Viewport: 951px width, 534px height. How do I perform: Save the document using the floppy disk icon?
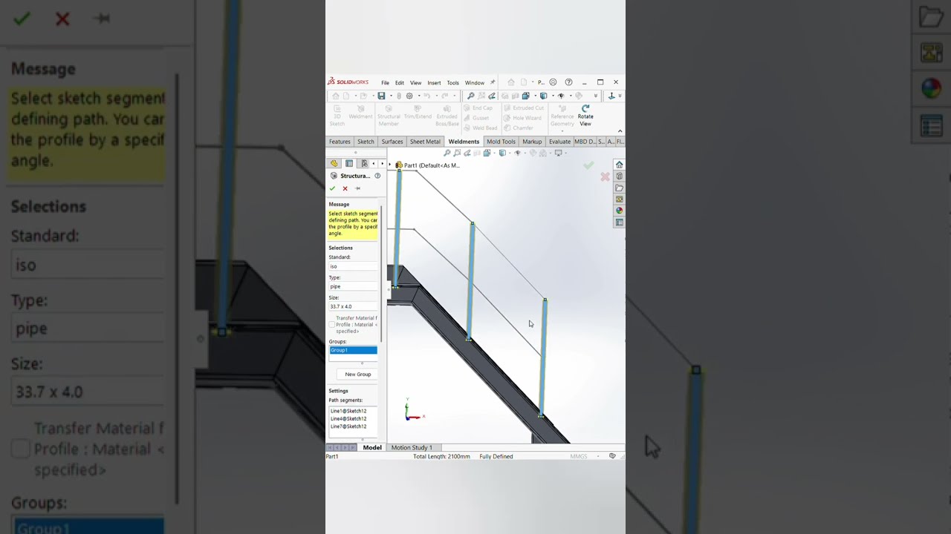[x=381, y=96]
